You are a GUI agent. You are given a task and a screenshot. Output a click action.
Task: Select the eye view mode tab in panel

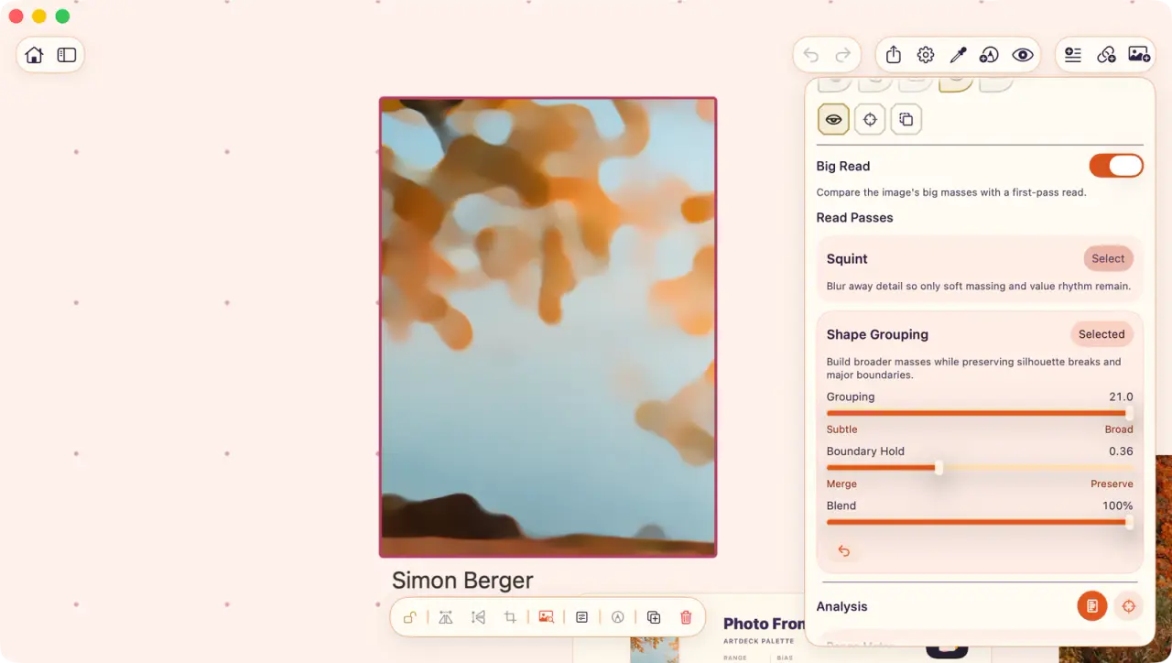click(x=833, y=119)
